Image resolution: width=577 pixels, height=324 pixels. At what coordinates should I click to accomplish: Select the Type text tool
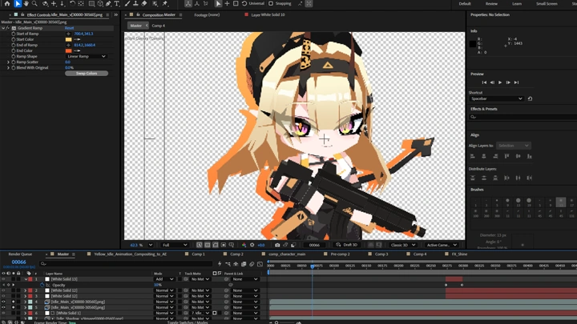(117, 4)
